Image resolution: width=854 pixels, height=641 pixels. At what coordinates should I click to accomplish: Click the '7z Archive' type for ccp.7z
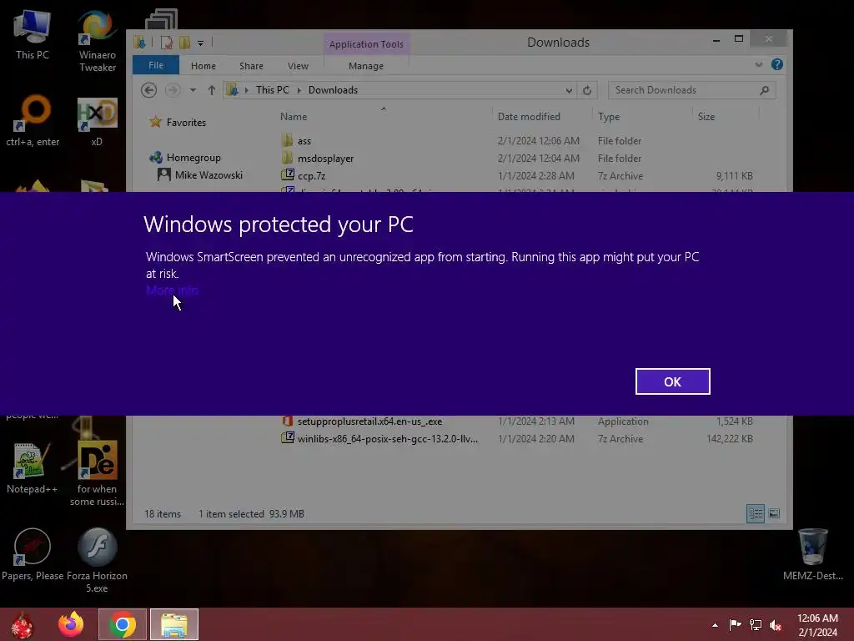tap(620, 175)
